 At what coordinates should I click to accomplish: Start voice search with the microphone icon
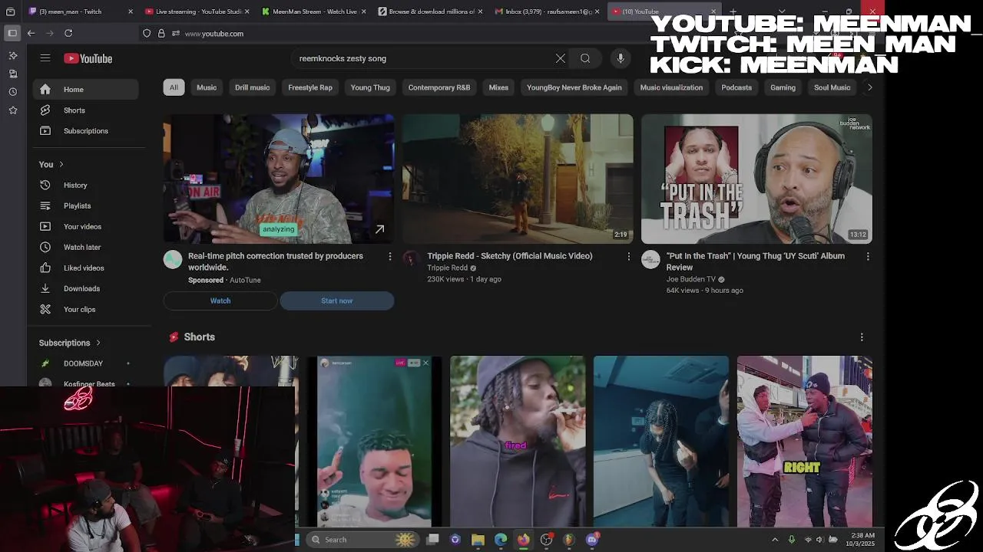pos(621,58)
